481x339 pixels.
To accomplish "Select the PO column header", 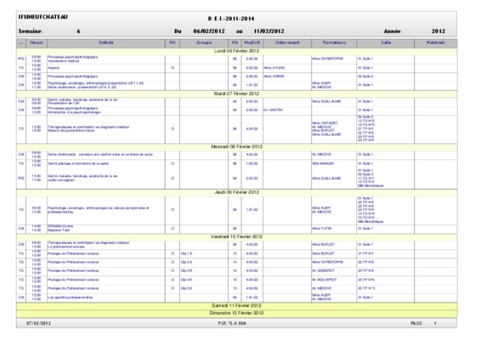I will (x=173, y=43).
